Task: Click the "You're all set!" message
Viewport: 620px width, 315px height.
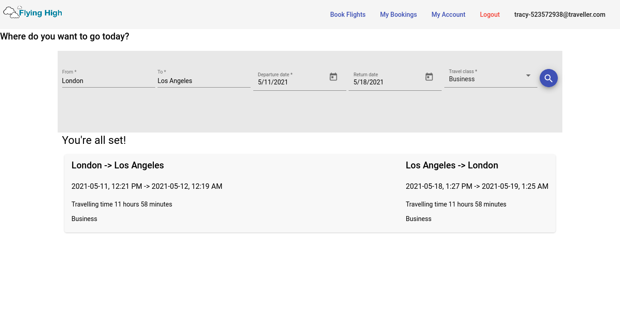Action: coord(94,140)
